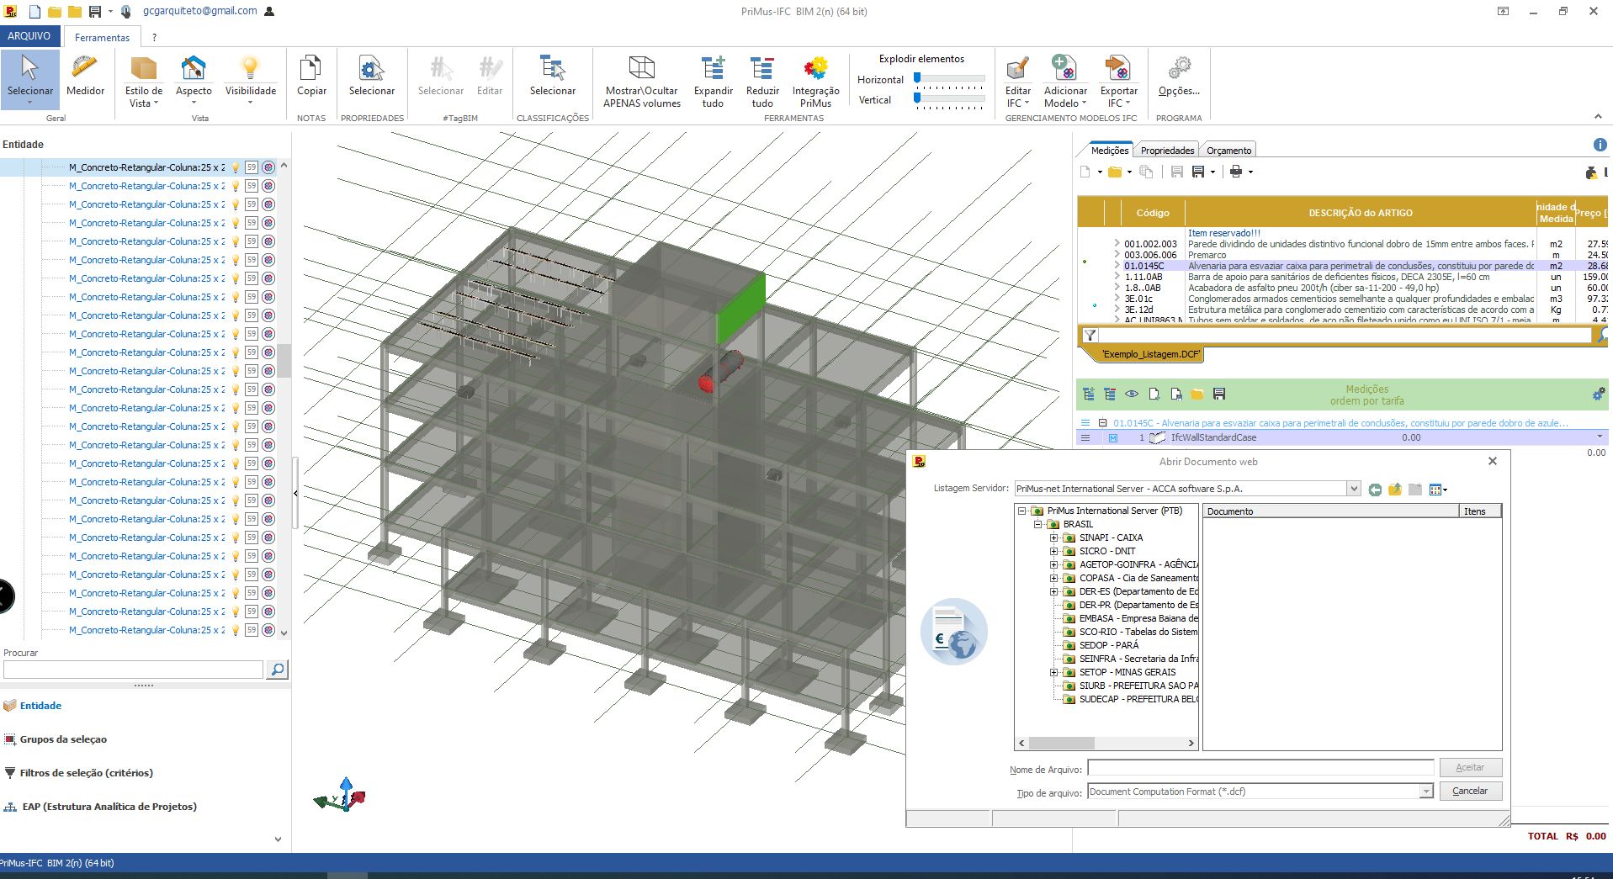Screen dimensions: 1613x879
Task: Toggle lightbulb visibility of first Coluna entity
Action: point(236,167)
